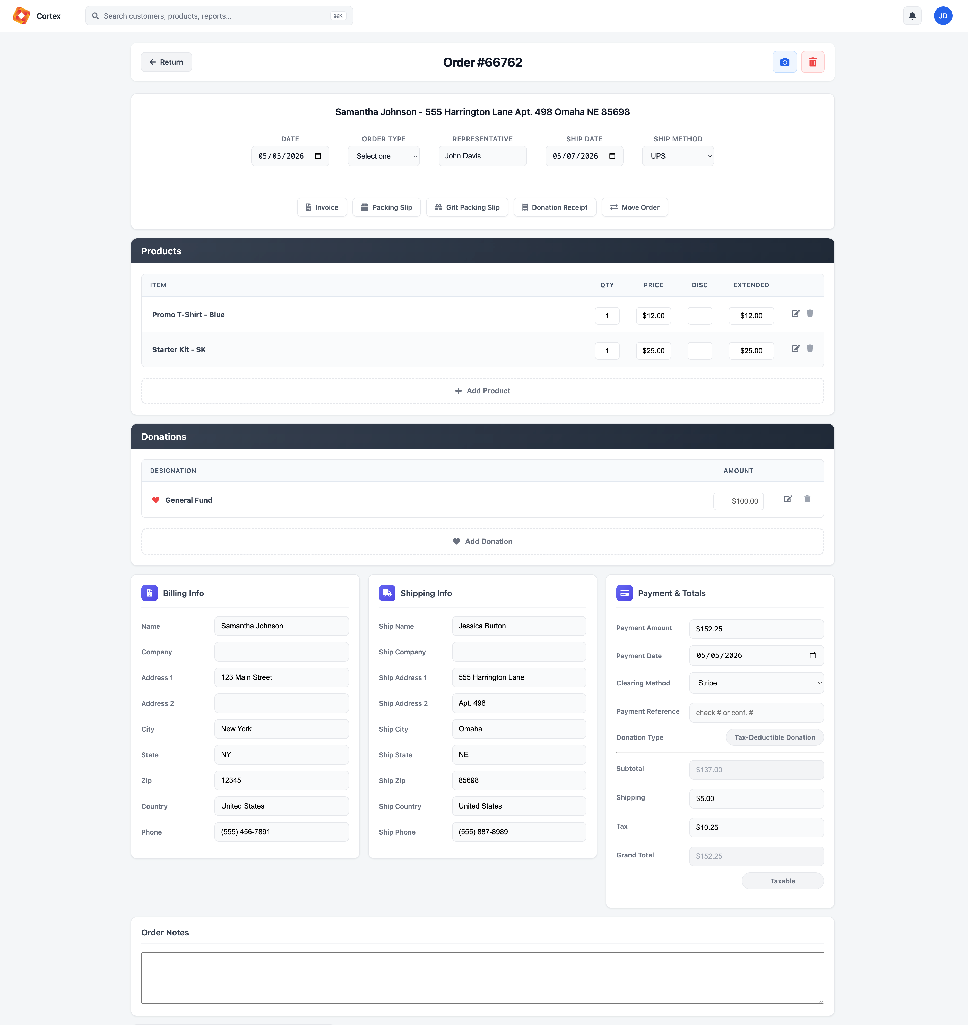Click the Billing Info section icon
The image size is (968, 1025).
tap(149, 593)
